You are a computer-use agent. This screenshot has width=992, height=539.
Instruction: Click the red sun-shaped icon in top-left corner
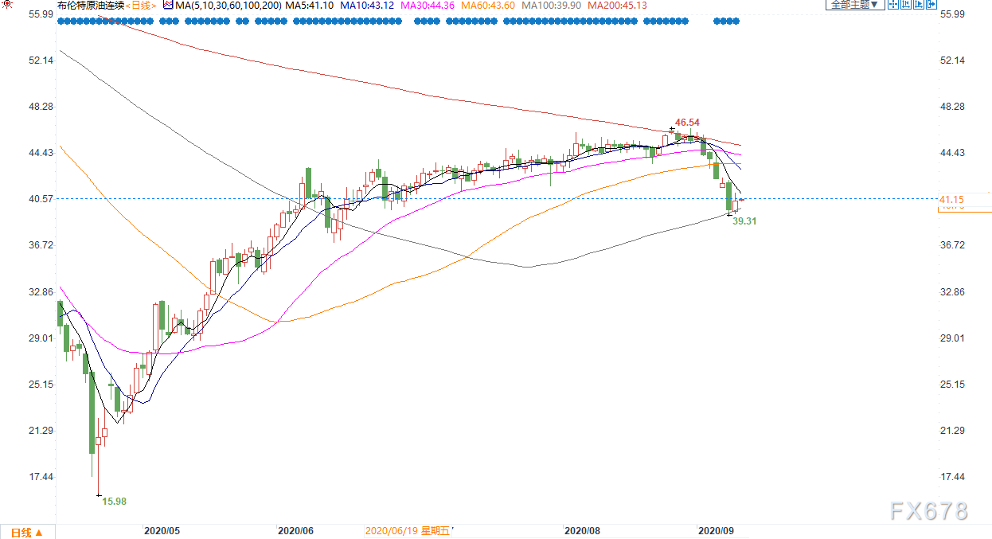coord(7,4)
